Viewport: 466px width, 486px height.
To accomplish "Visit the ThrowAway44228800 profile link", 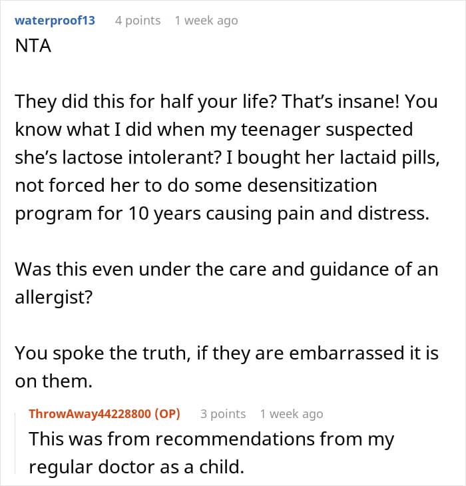I will pyautogui.click(x=90, y=414).
